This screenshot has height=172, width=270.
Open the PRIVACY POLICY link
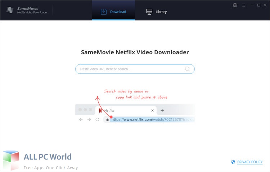point(250,162)
